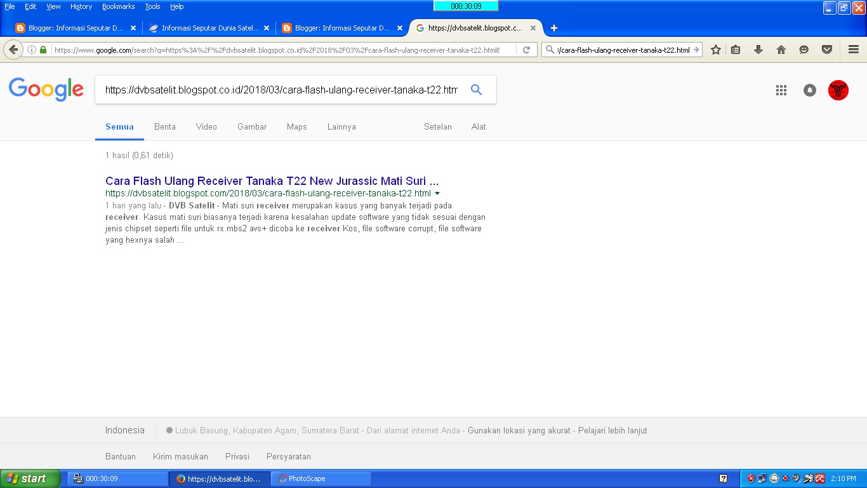This screenshot has width=867, height=488.
Task: Switch to PhotoScape in taskbar
Action: tap(321, 478)
